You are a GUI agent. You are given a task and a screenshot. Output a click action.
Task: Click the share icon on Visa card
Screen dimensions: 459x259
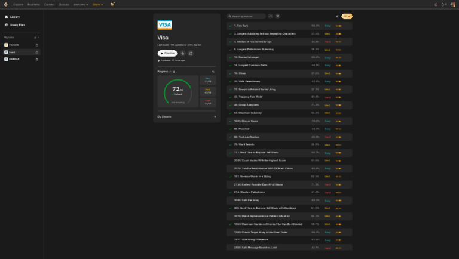point(191,53)
